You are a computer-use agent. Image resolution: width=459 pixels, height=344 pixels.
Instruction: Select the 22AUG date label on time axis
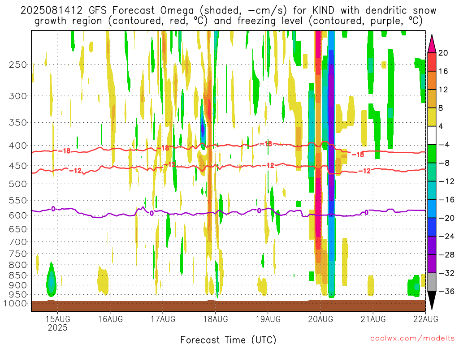click(426, 319)
